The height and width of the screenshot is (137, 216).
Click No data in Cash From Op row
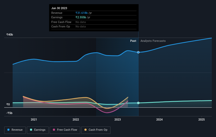[81, 27]
